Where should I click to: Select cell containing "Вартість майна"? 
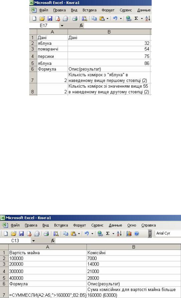pos(47,253)
